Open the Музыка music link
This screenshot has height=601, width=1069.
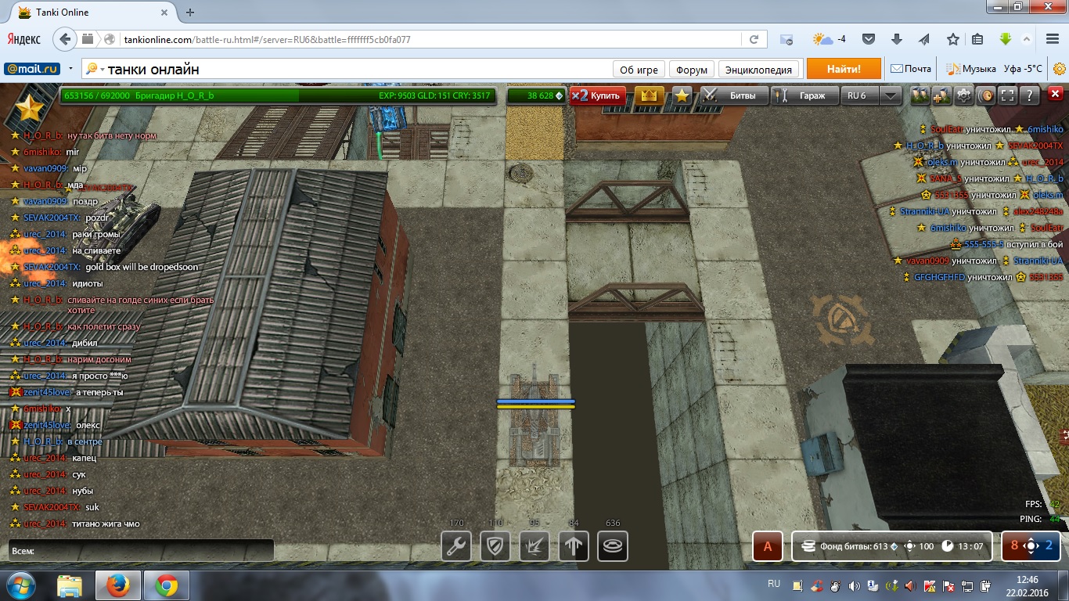[970, 69]
